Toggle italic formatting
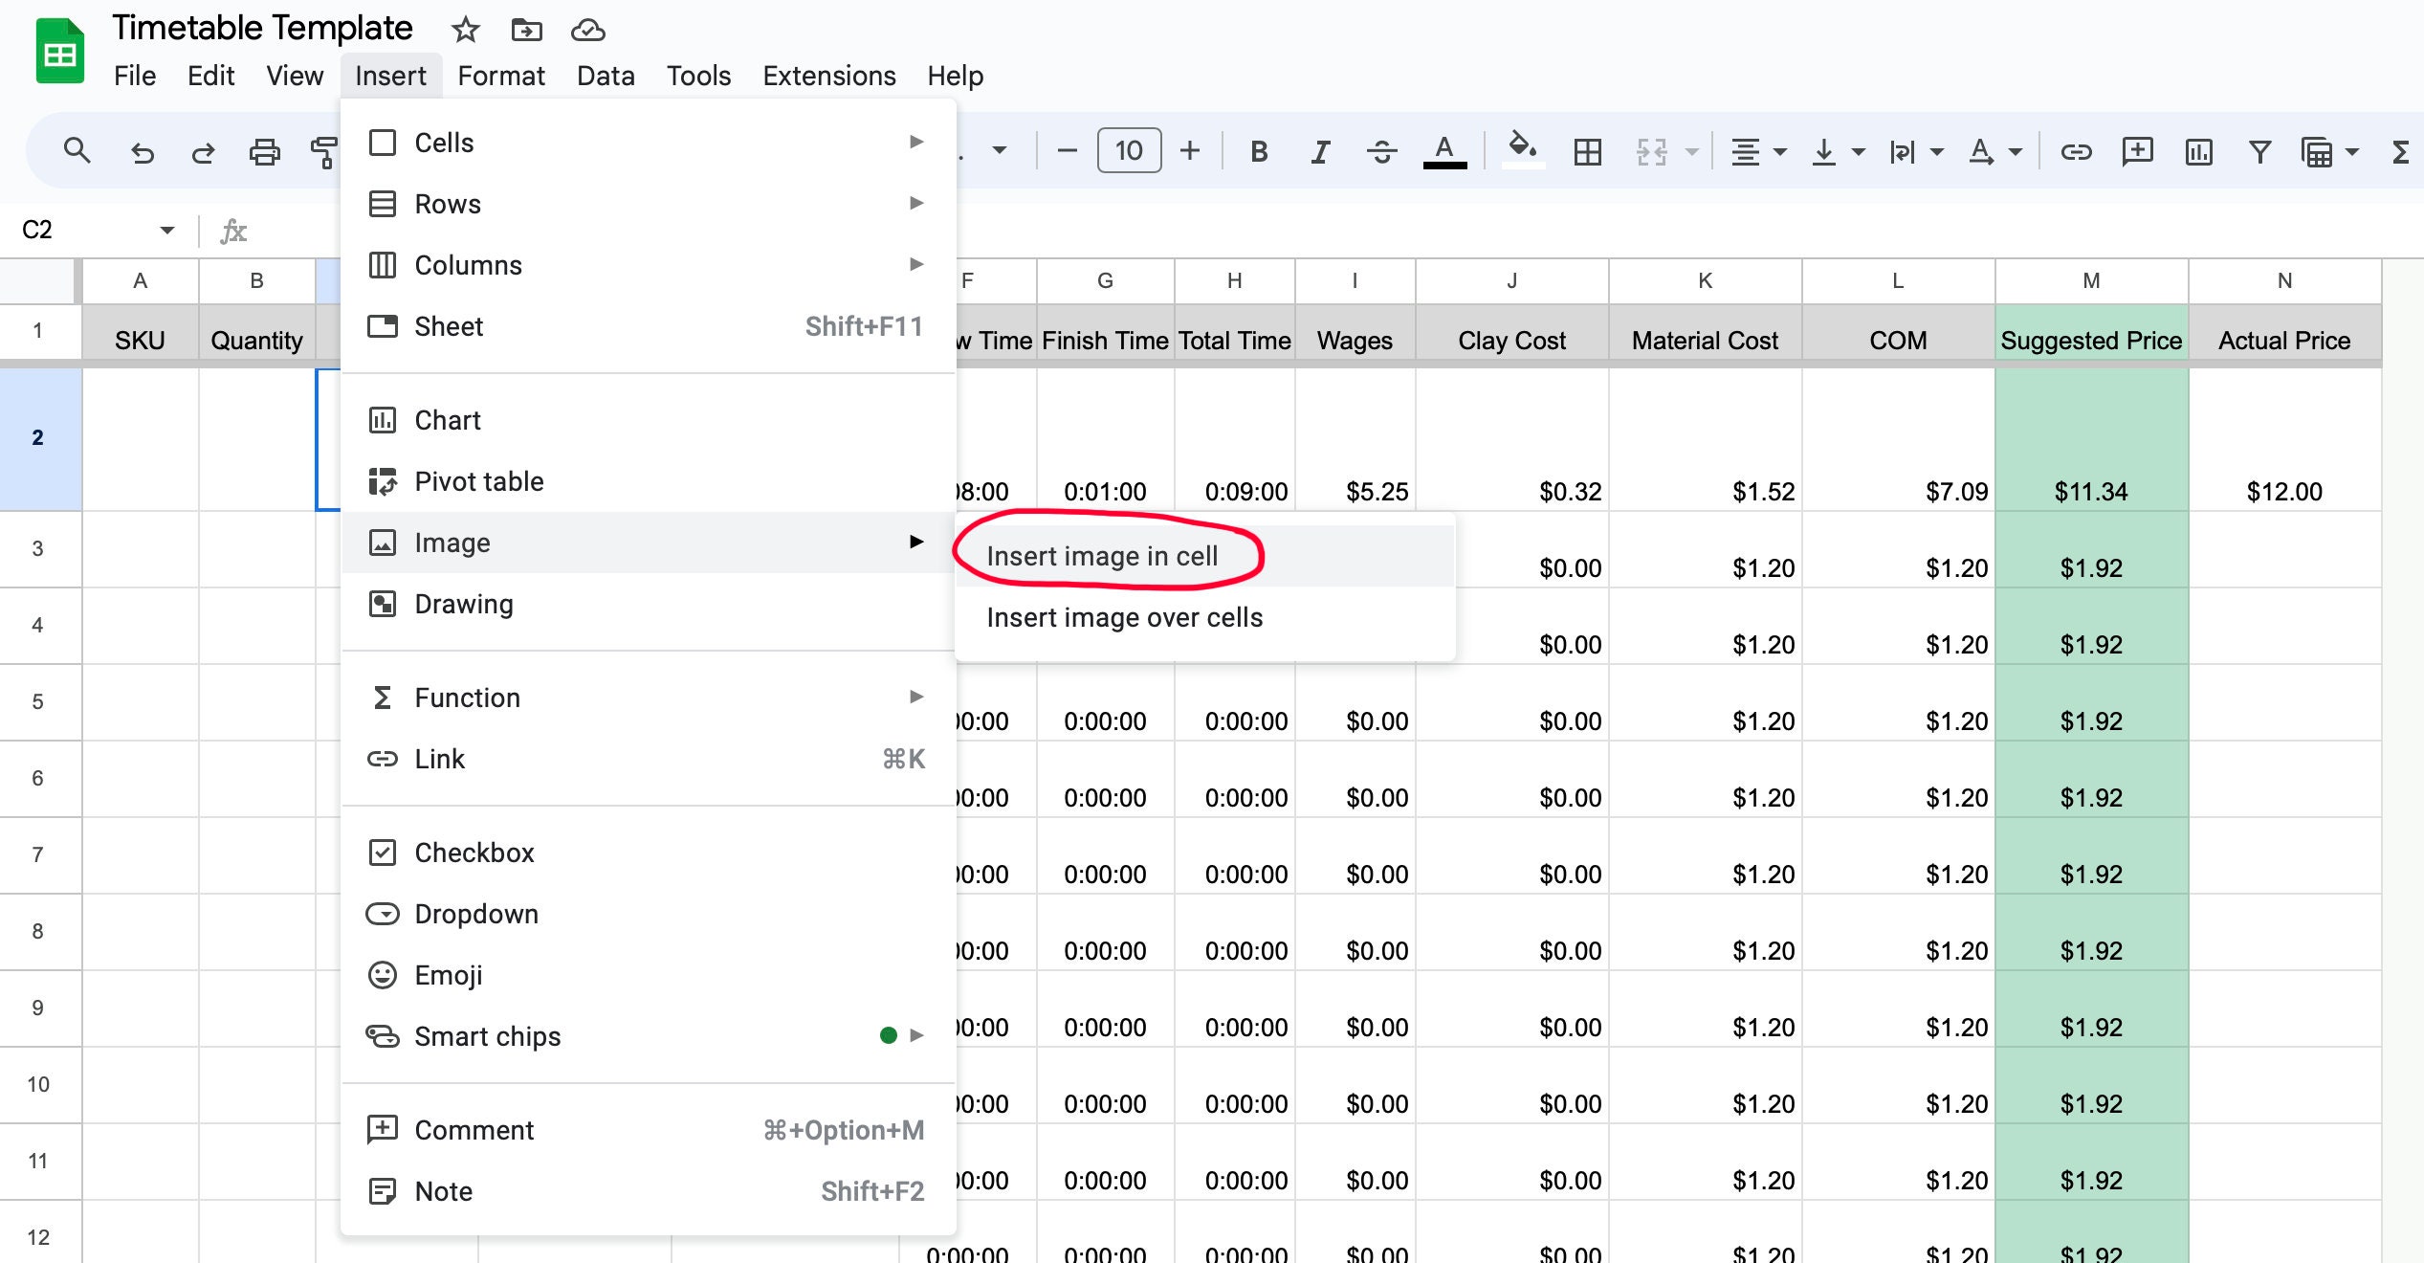 [1319, 150]
